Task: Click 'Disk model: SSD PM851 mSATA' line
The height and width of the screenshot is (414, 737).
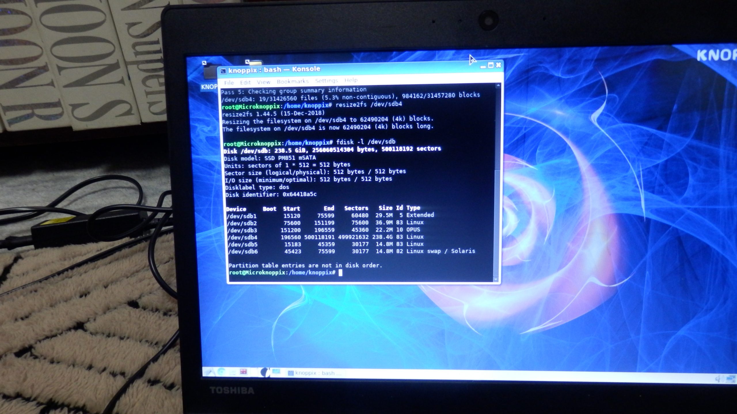Action: click(270, 158)
